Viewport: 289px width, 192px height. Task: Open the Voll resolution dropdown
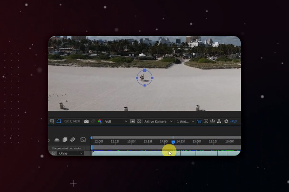pyautogui.click(x=116, y=121)
